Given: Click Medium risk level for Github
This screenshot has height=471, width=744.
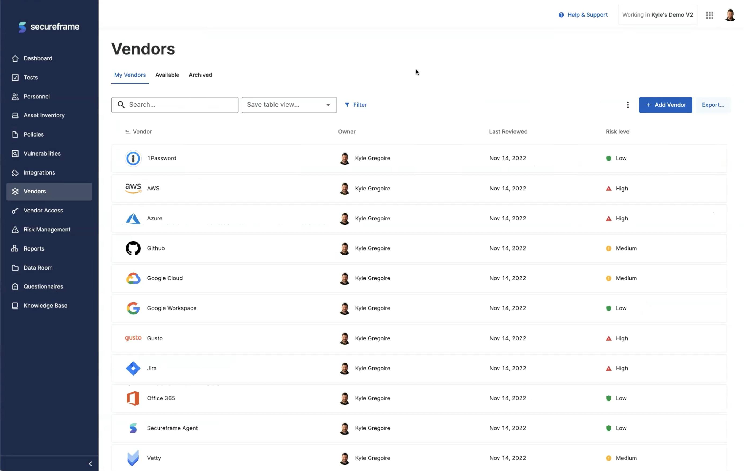Looking at the screenshot, I should 621,248.
